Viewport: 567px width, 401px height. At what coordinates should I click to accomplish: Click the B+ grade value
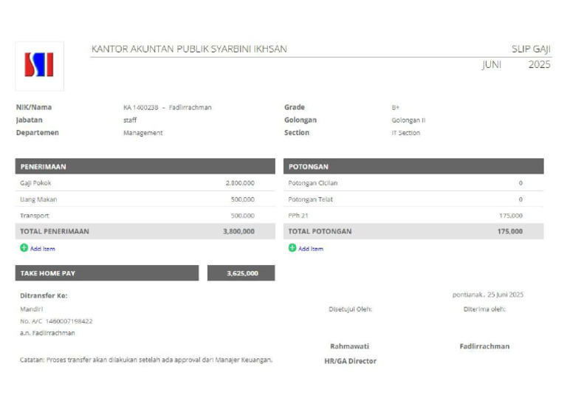396,108
